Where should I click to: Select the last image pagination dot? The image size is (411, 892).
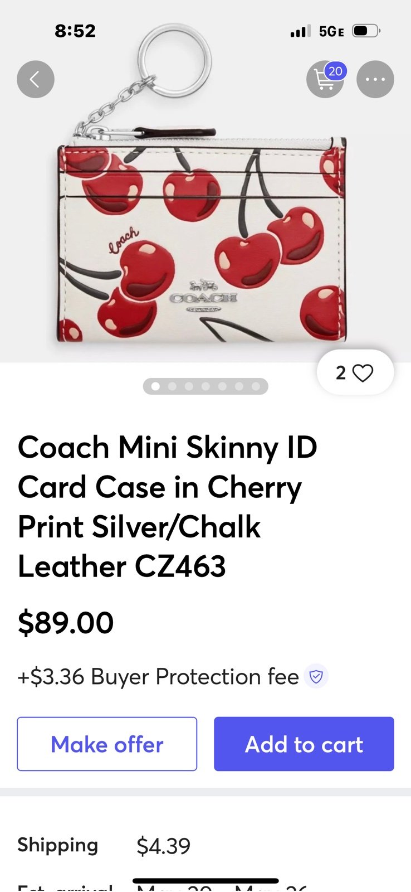point(256,386)
